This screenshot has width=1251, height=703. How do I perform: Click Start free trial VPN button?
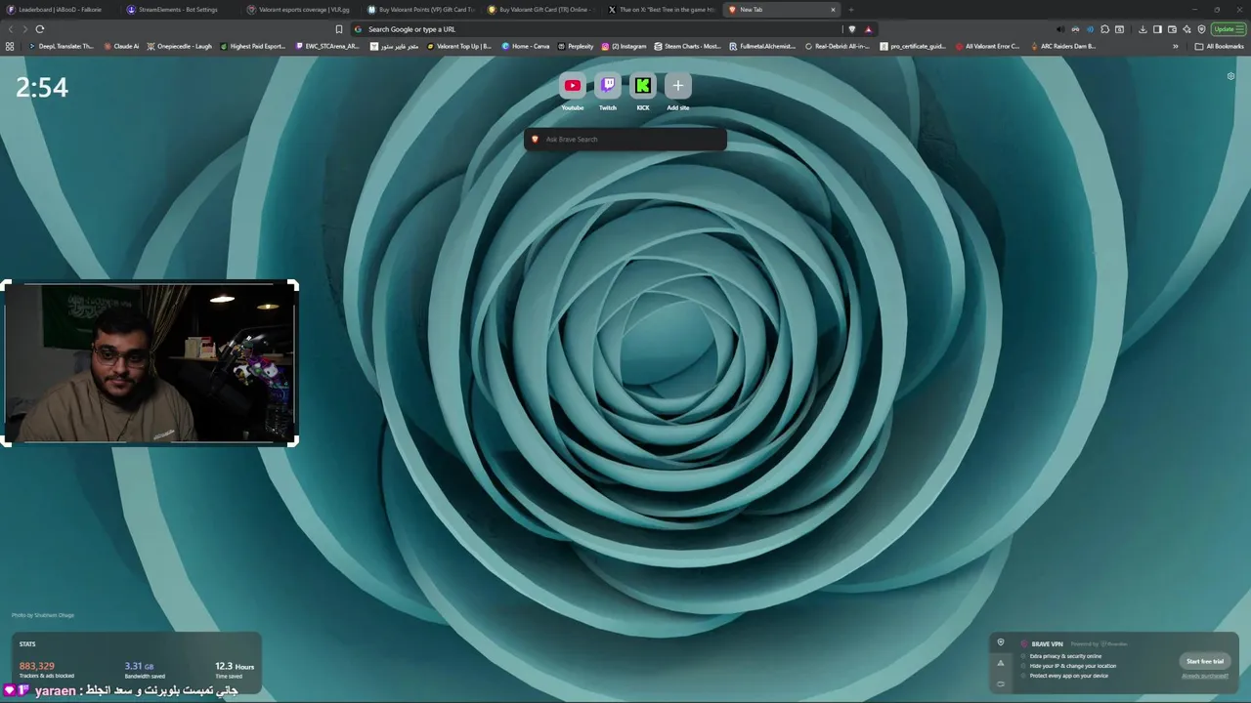1205,661
